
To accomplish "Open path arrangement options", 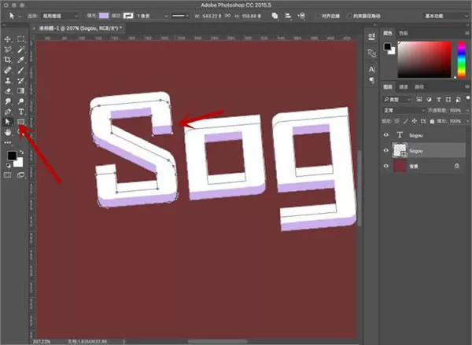I will coord(301,16).
